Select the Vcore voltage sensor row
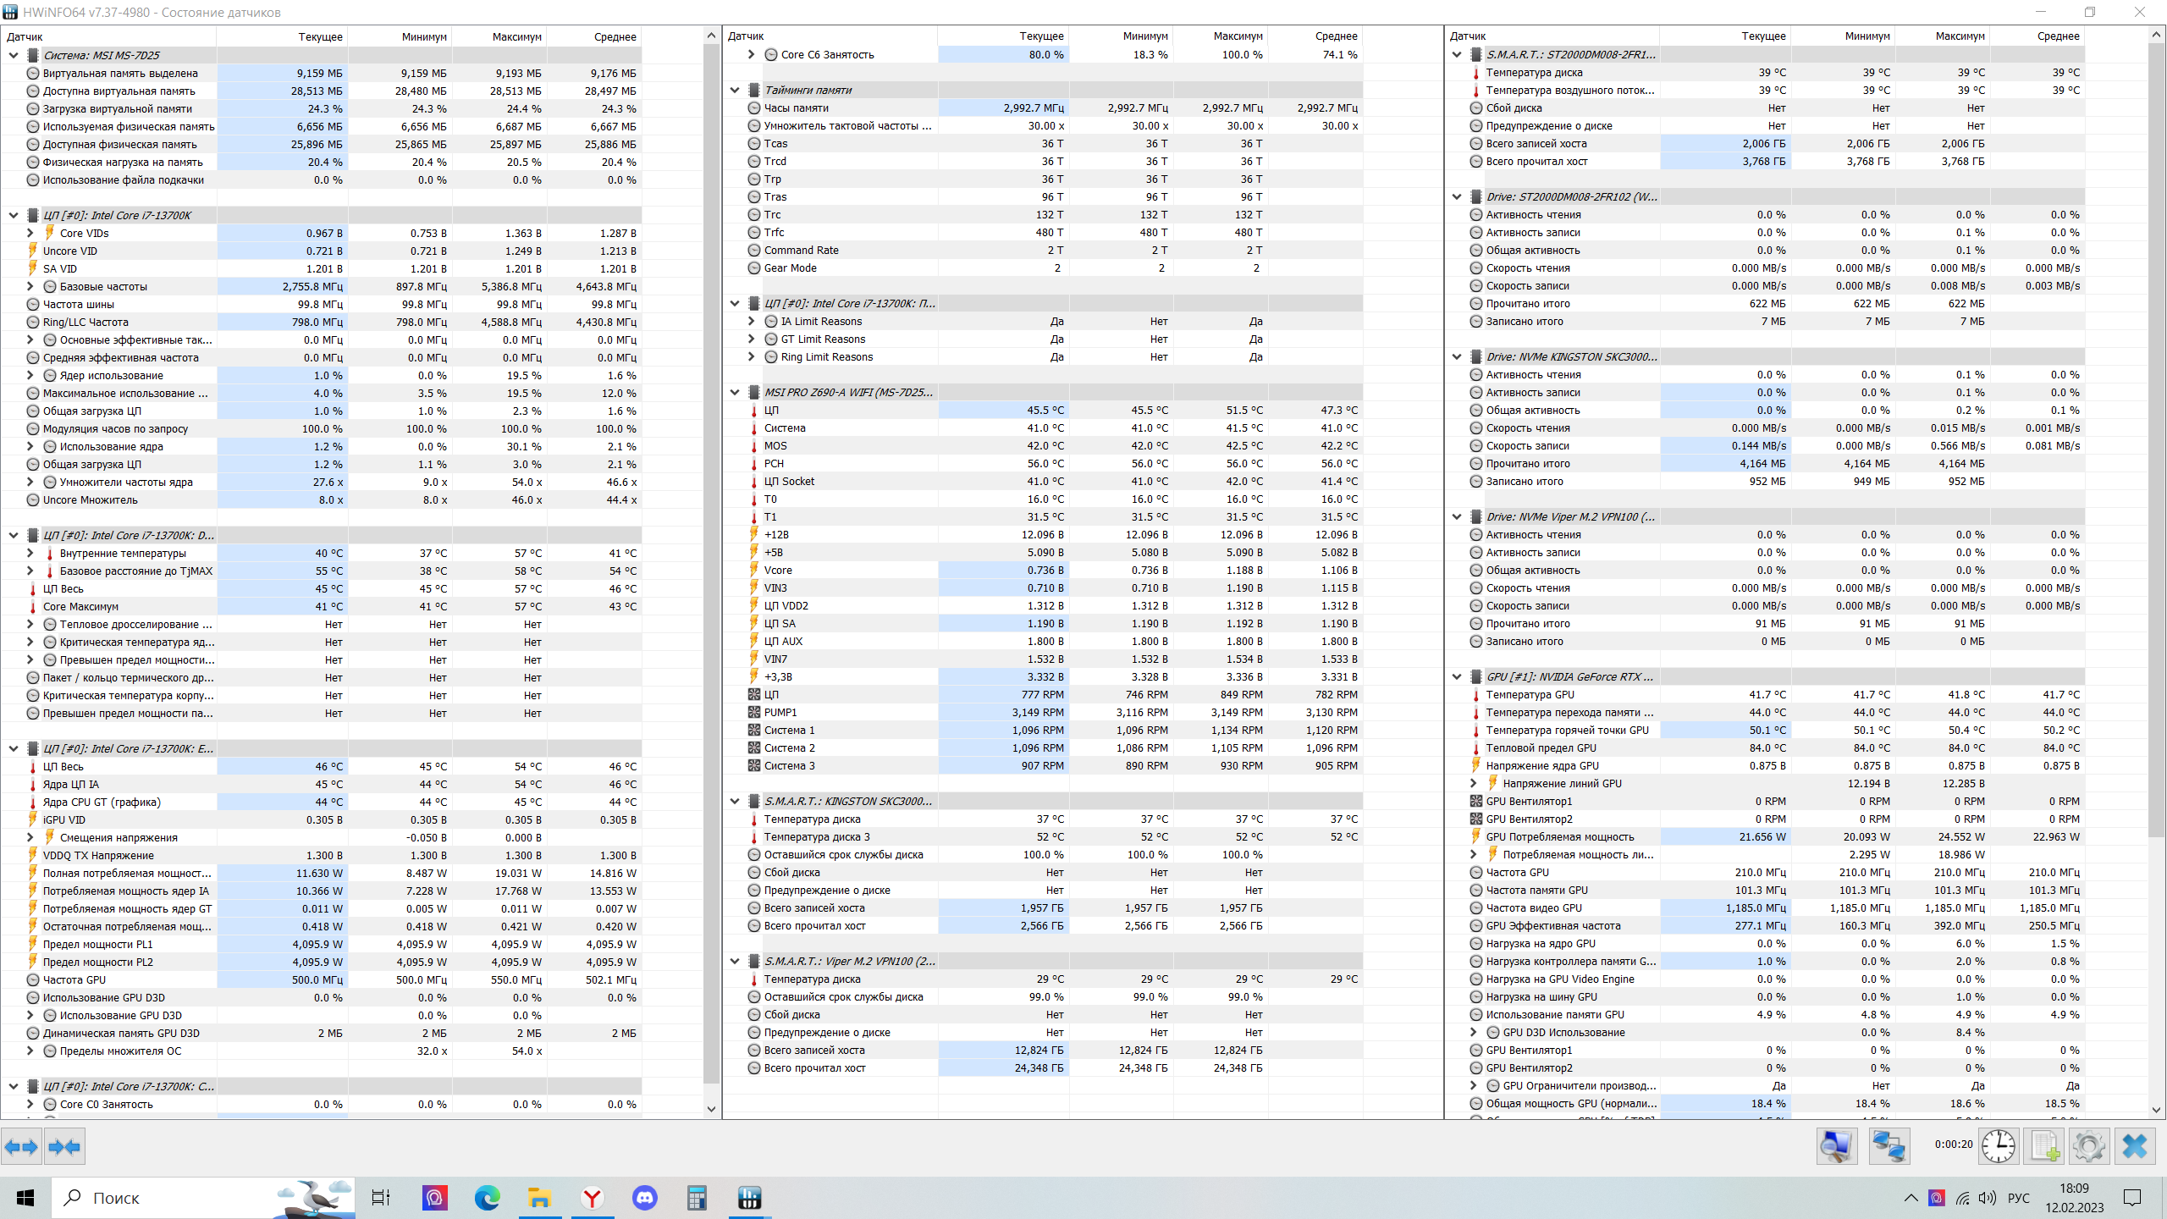This screenshot has height=1219, width=2167. coord(778,570)
